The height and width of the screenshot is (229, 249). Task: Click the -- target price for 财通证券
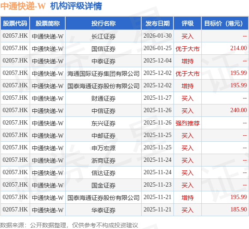pyautogui.click(x=245, y=98)
